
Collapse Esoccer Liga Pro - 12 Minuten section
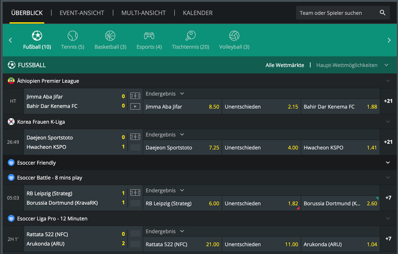(x=388, y=218)
